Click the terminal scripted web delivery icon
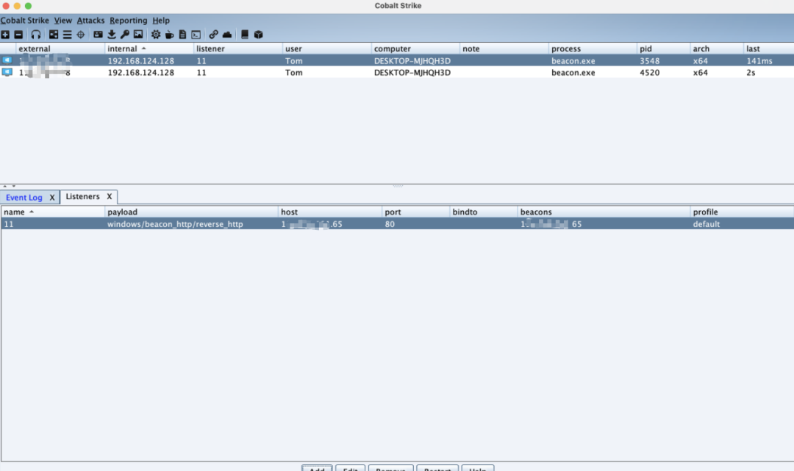Screen dimensions: 794x471 pyautogui.click(x=196, y=35)
